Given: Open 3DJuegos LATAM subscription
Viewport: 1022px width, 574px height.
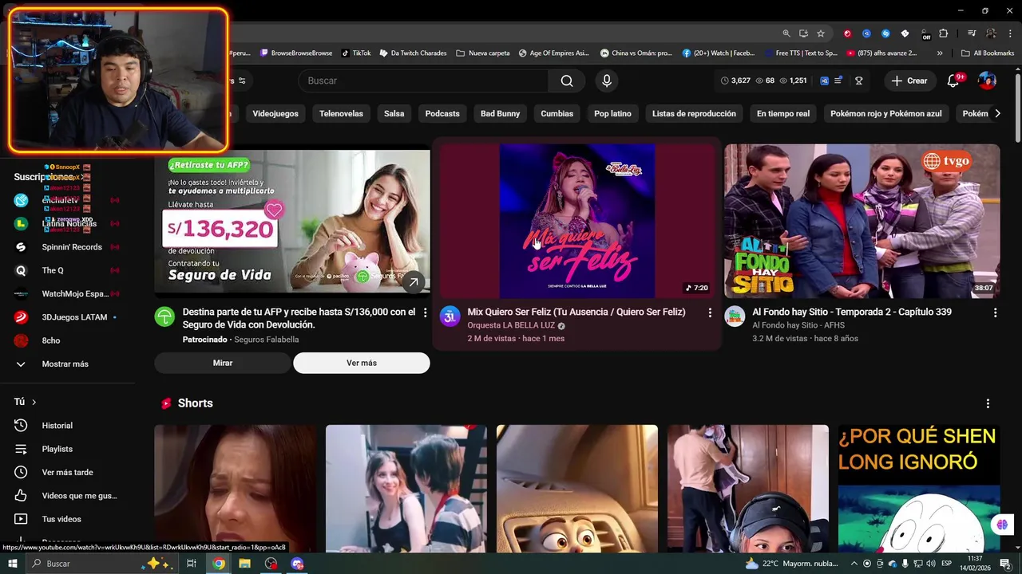Looking at the screenshot, I should pos(74,317).
